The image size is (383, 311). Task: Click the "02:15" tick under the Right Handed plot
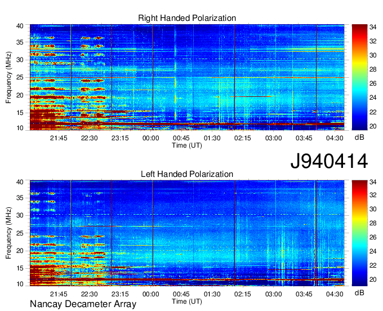[243, 138]
